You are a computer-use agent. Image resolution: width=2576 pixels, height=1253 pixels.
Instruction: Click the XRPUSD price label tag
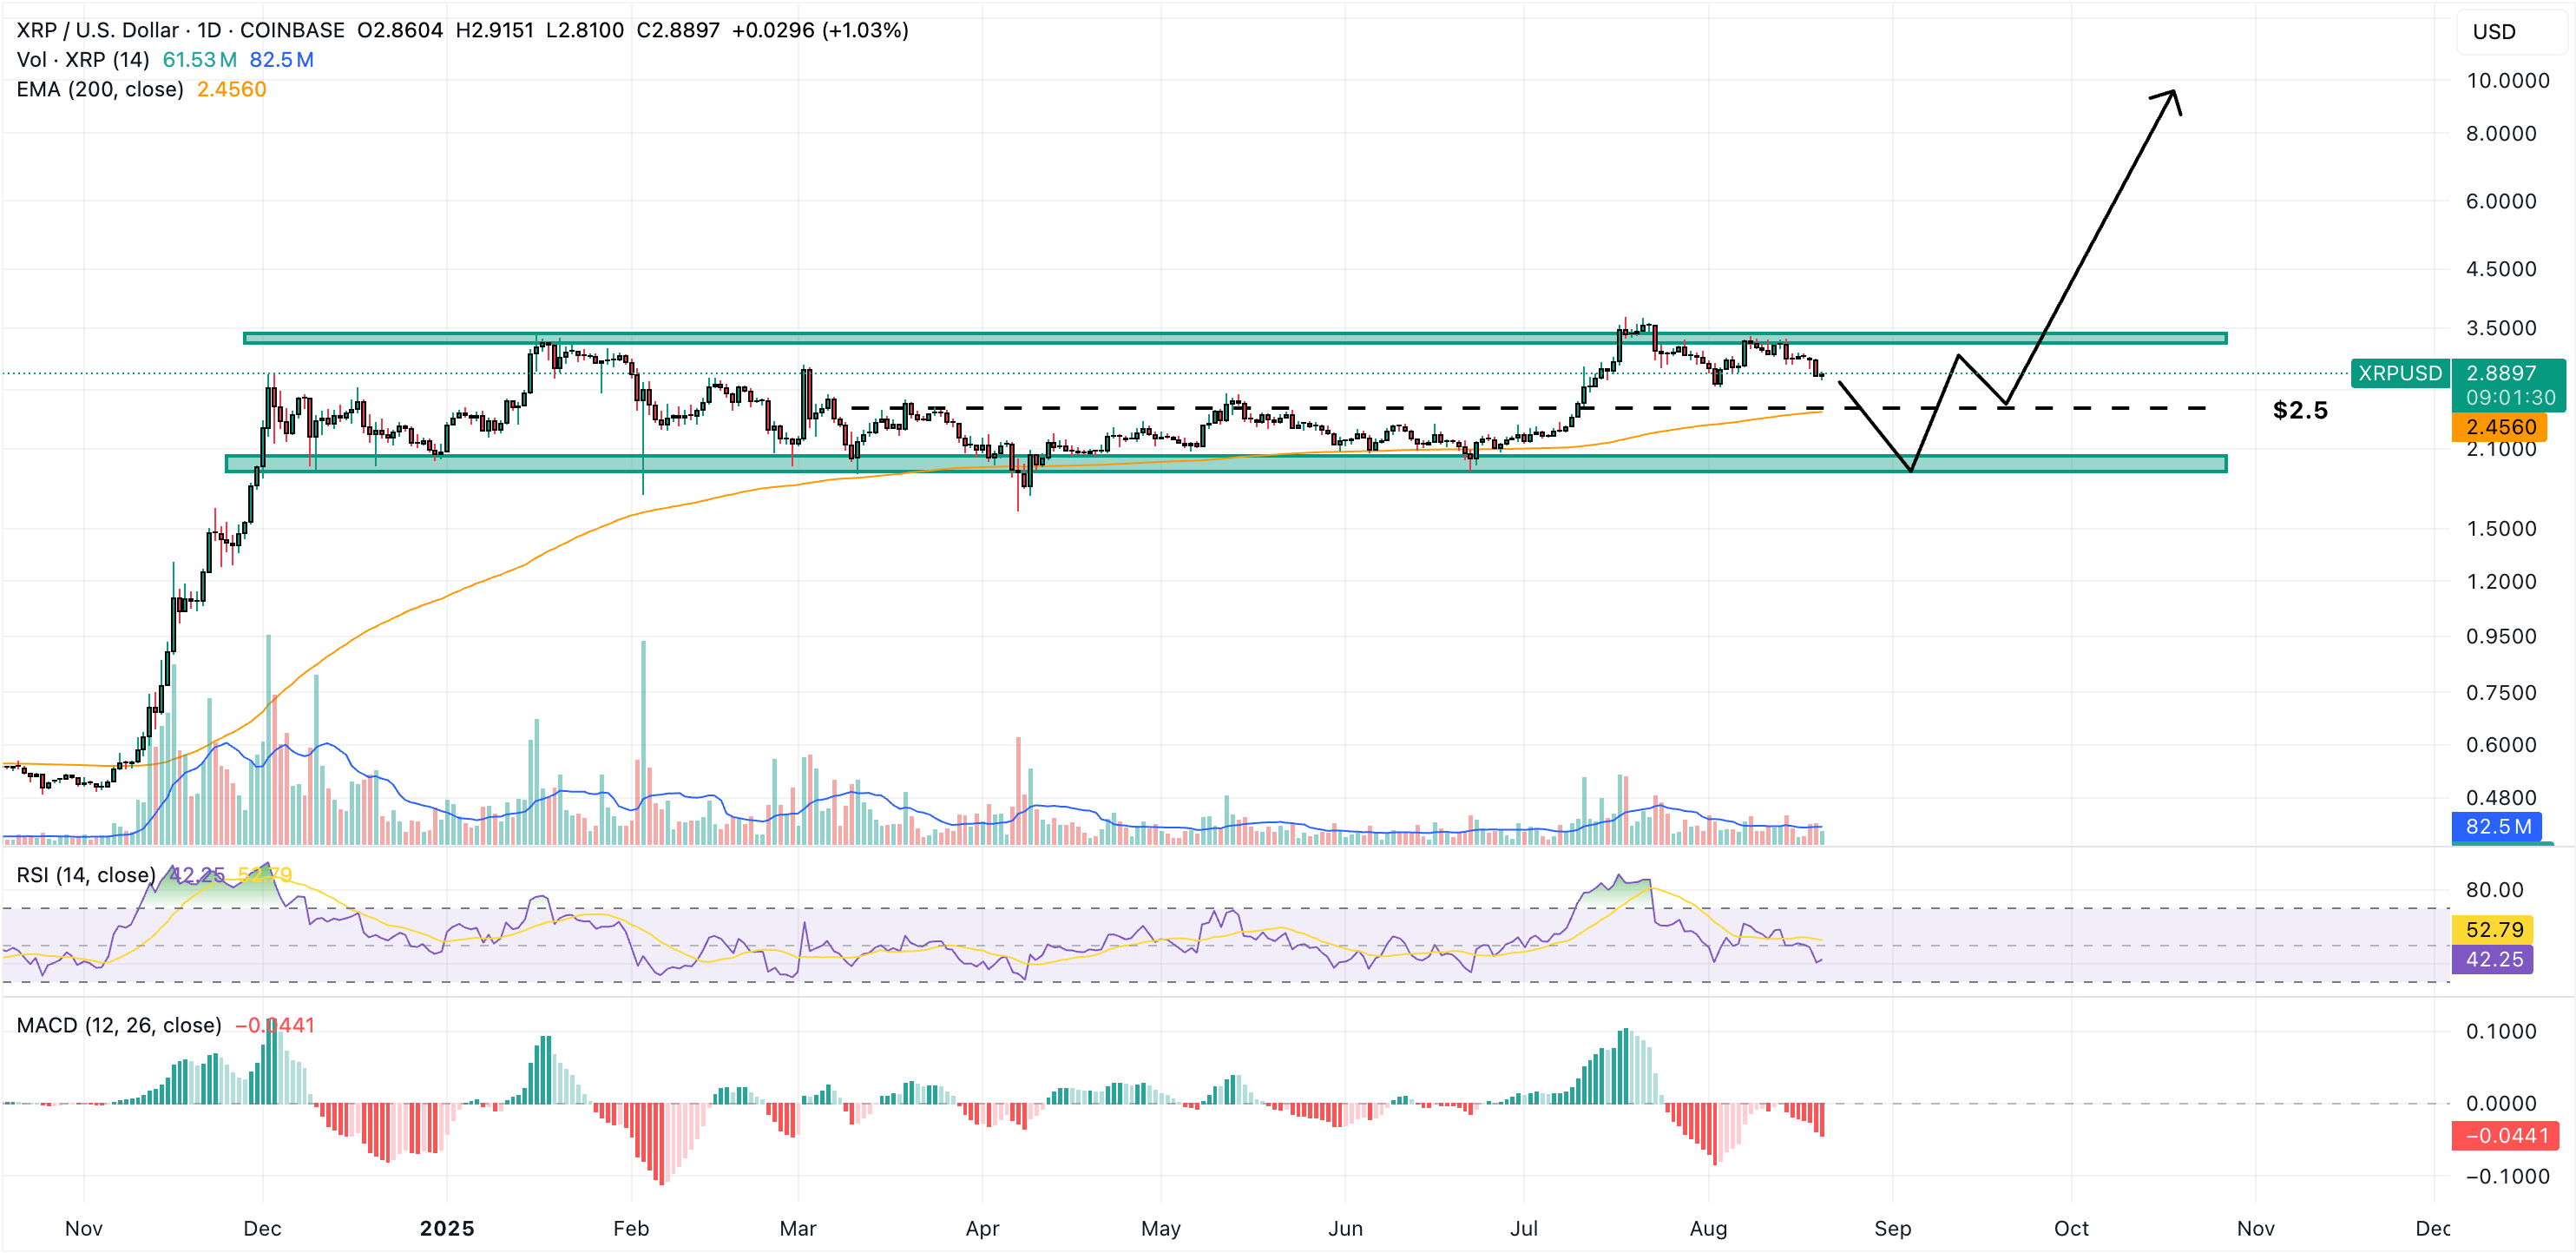pos(2400,373)
